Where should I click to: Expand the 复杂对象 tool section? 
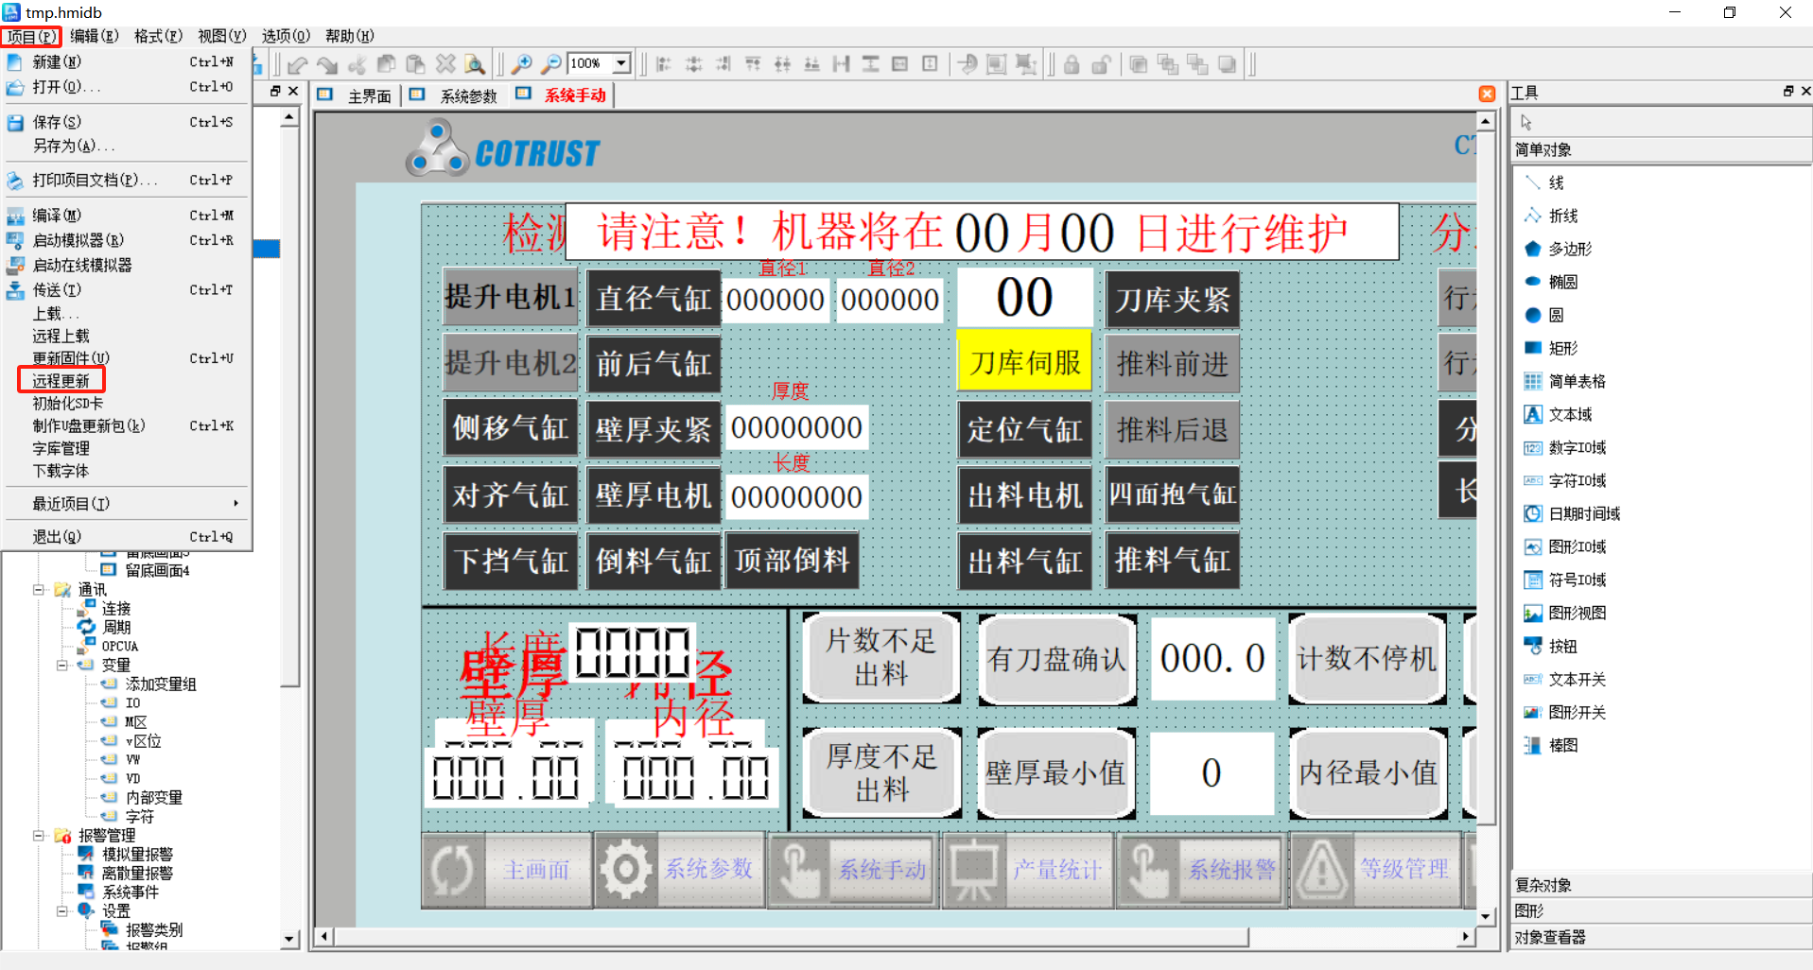pos(1660,885)
